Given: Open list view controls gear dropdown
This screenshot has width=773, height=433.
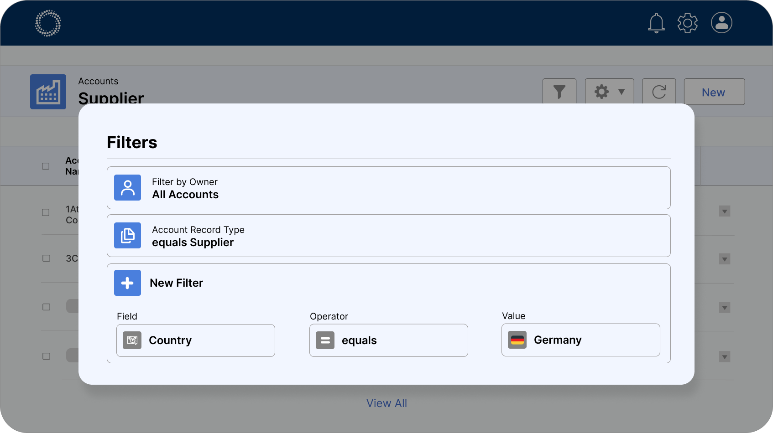Looking at the screenshot, I should coord(609,92).
